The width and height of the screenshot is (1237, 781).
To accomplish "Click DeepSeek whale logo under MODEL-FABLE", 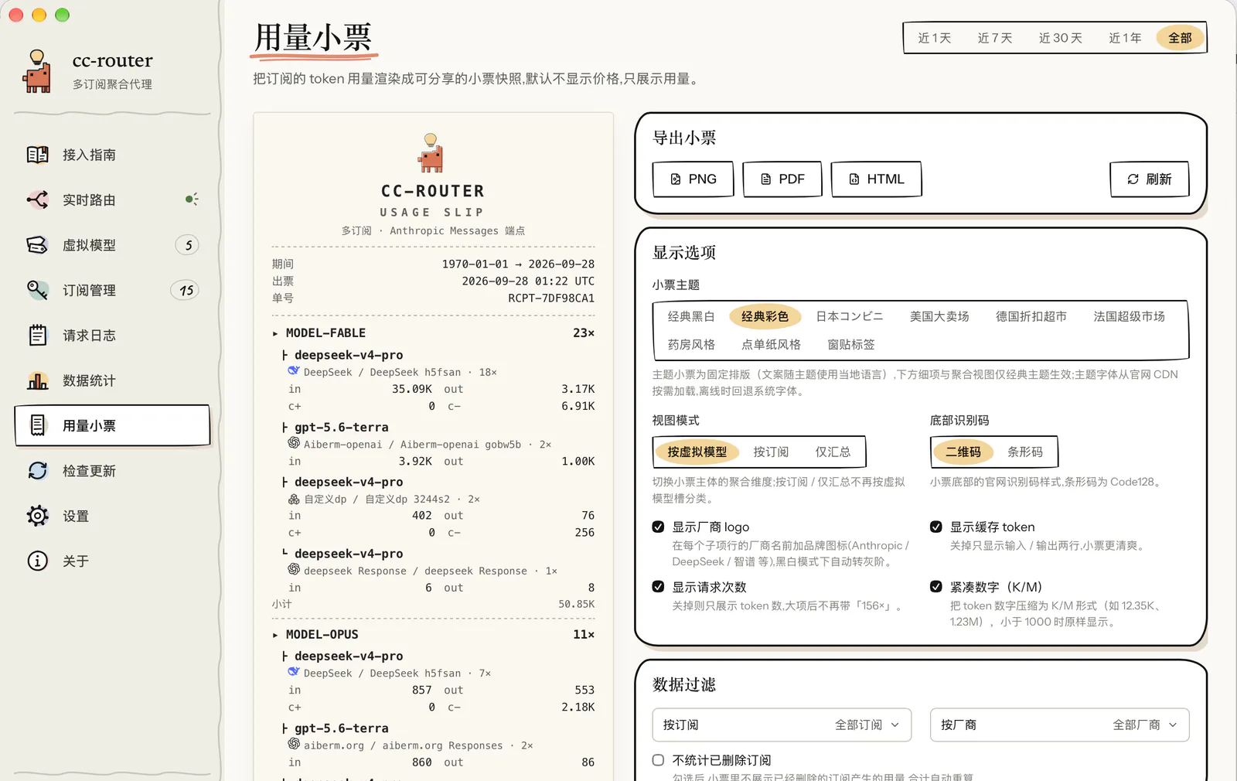I will 294,371.
